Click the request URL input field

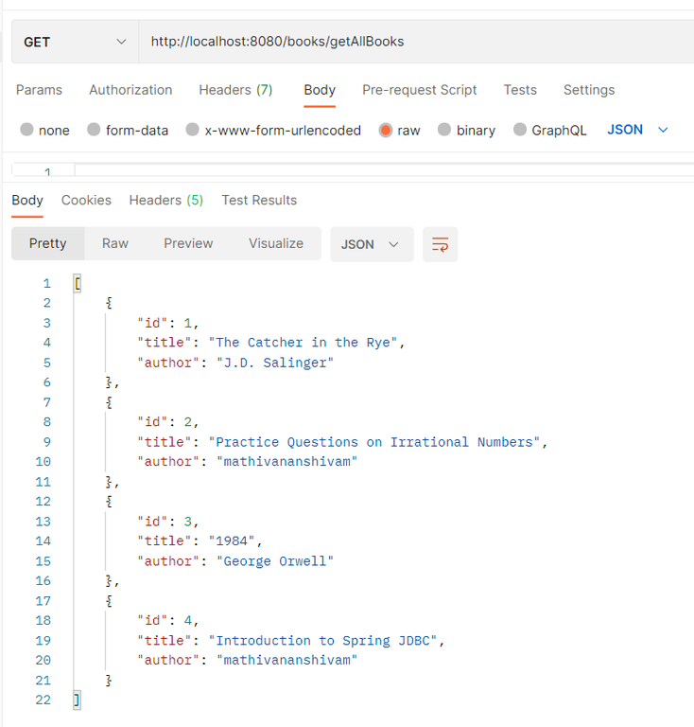pos(416,42)
